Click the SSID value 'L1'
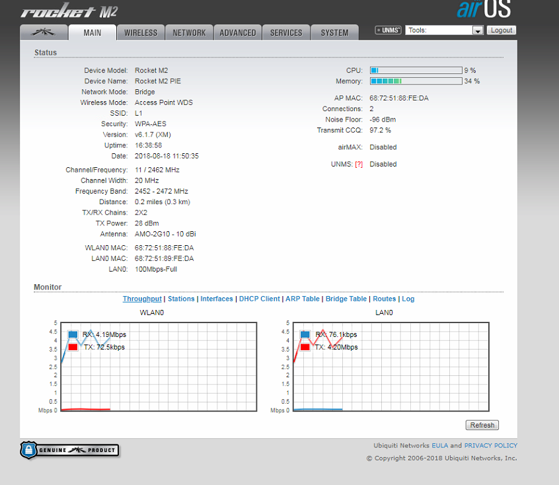559x485 pixels. point(138,114)
